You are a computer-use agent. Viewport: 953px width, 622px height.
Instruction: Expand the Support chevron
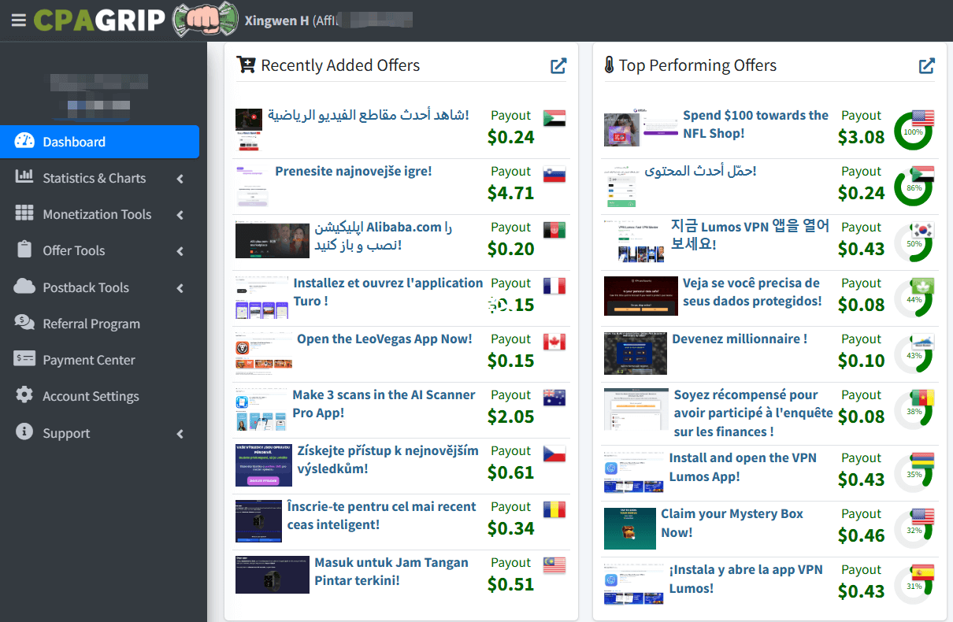click(180, 434)
